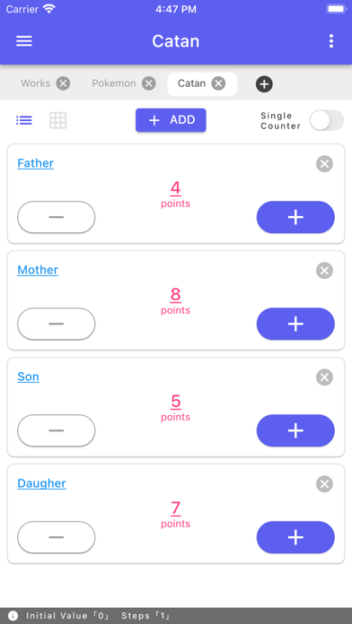The width and height of the screenshot is (352, 624).
Task: Switch to list view layout
Action: click(24, 120)
